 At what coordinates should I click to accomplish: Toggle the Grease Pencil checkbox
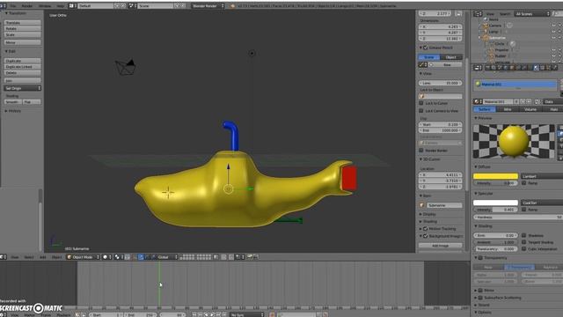[426, 48]
